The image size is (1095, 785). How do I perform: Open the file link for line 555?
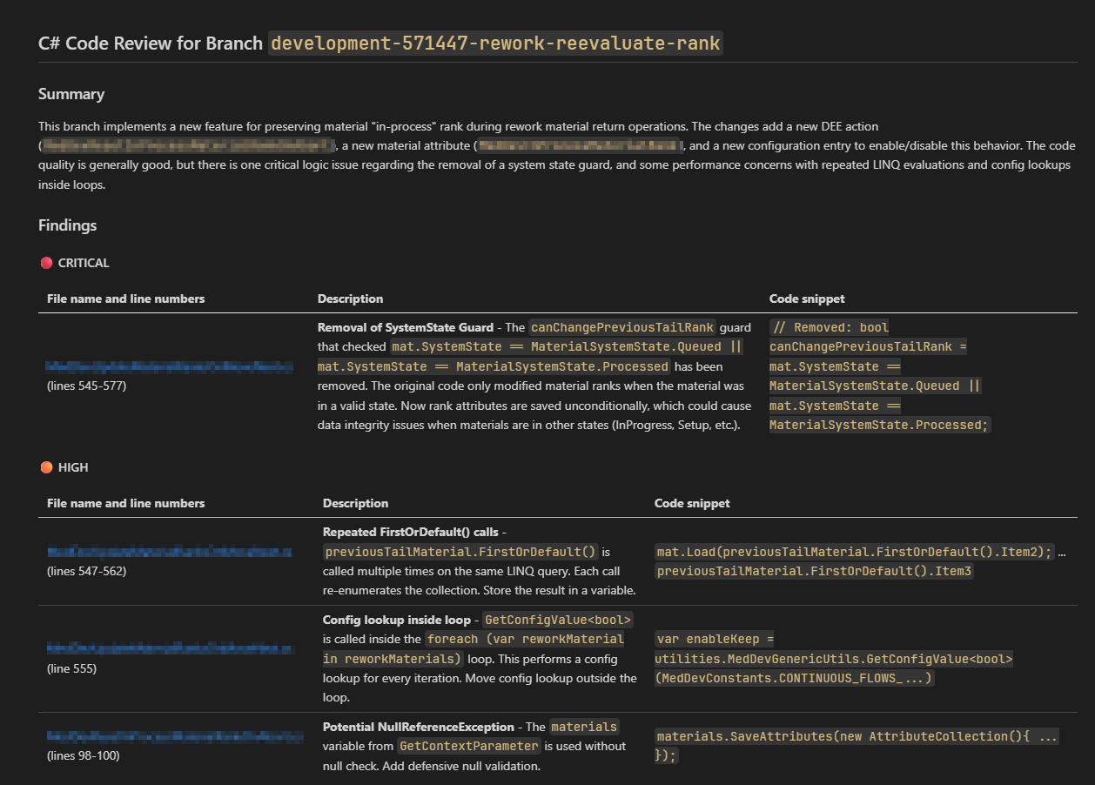(x=169, y=648)
